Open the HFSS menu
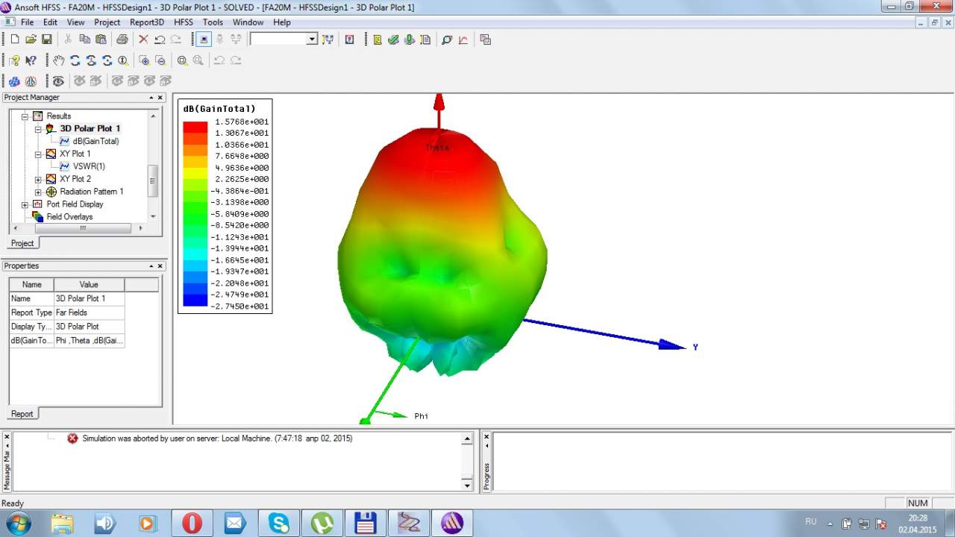This screenshot has width=955, height=537. click(x=183, y=22)
